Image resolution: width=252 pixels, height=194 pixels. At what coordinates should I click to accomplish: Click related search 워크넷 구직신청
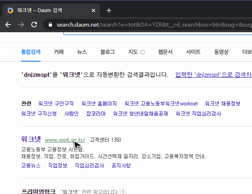39,114
